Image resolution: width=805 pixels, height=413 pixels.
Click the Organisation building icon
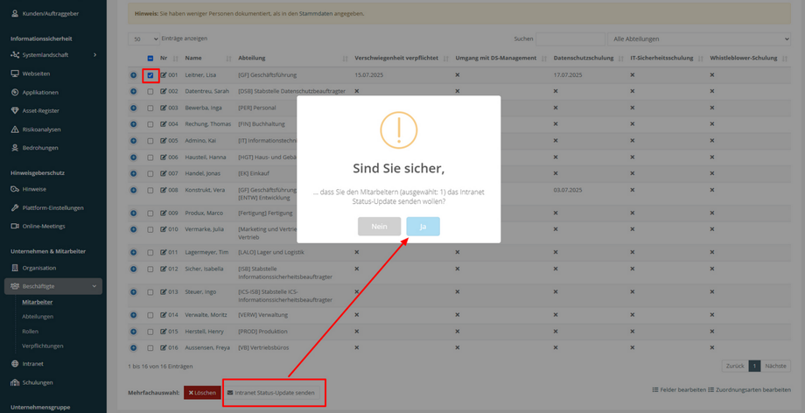click(x=15, y=268)
